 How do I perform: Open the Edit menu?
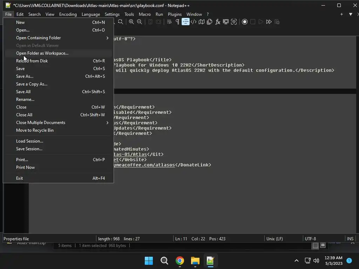click(20, 14)
